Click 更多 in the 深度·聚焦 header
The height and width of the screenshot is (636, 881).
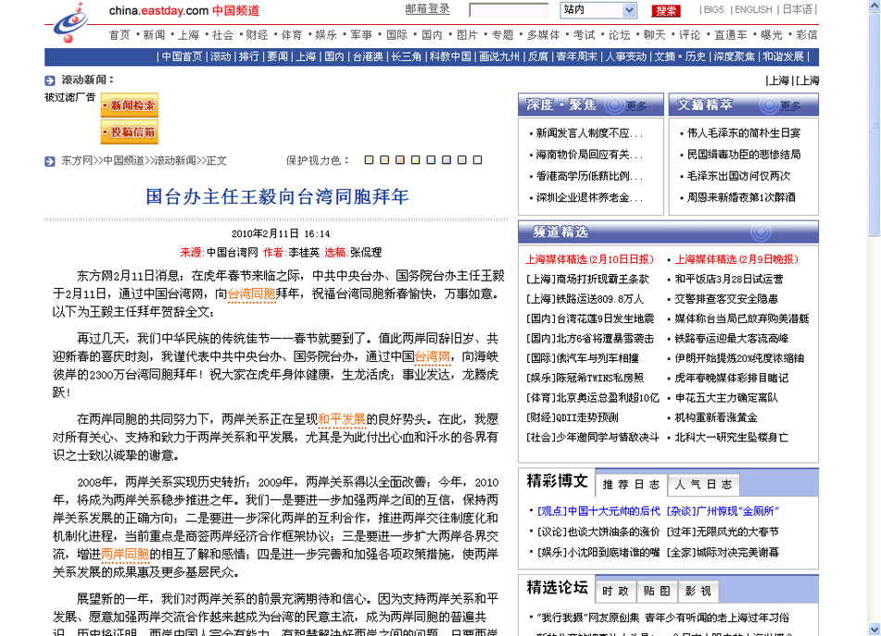636,106
